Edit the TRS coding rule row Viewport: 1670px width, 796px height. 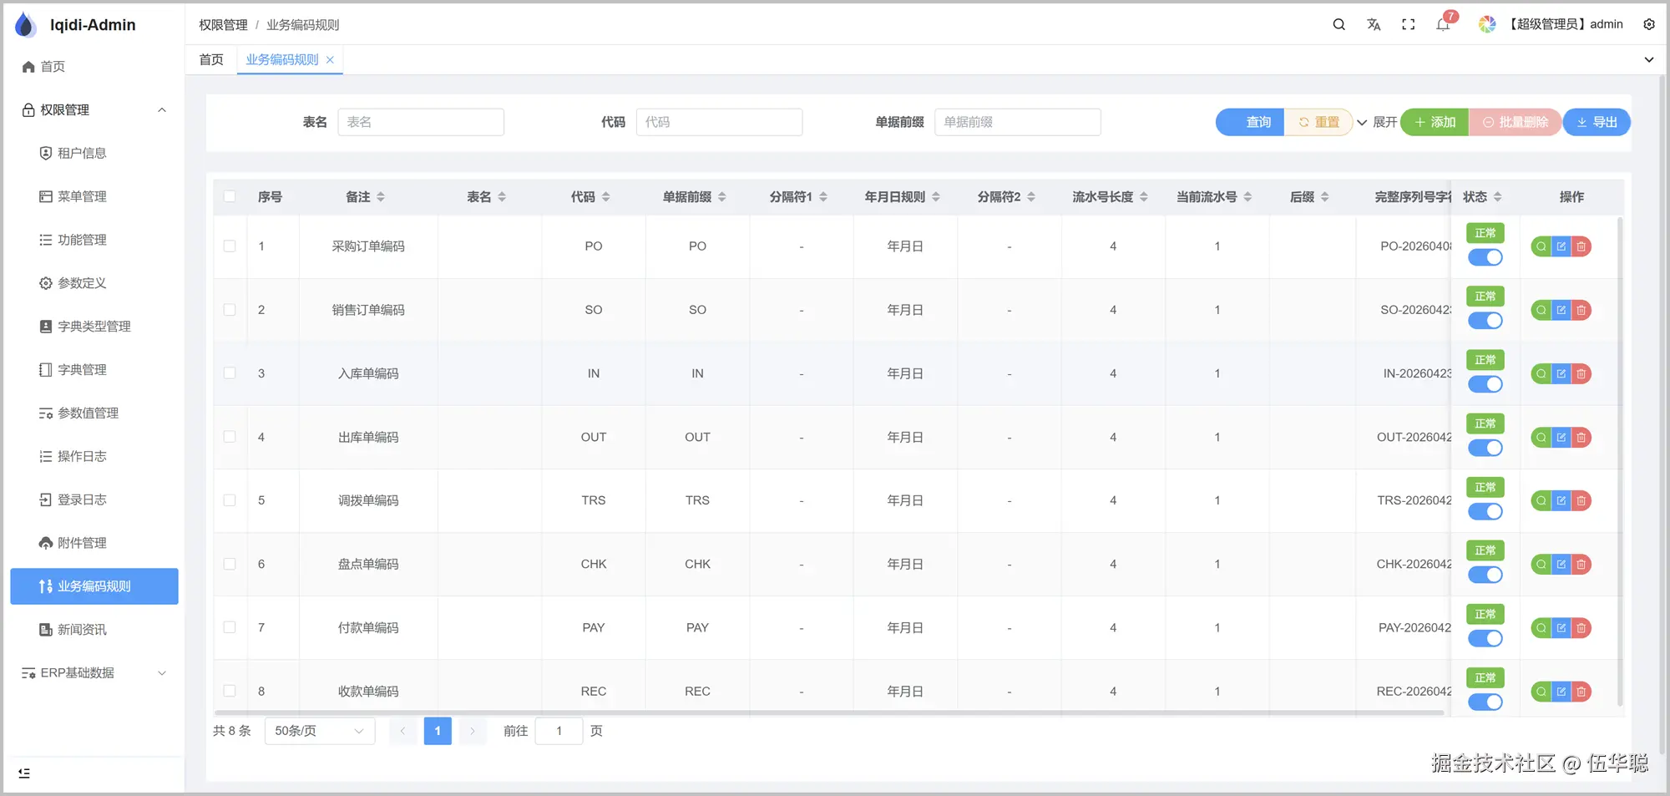click(1561, 500)
